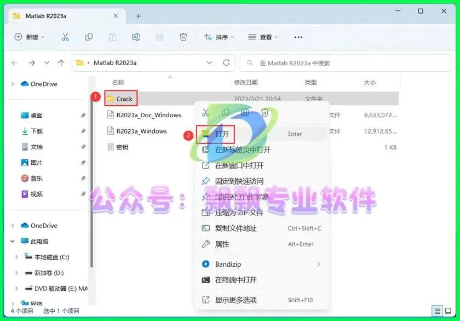Expand the lower OneDrive tree node
This screenshot has height=321, width=460.
click(13, 226)
